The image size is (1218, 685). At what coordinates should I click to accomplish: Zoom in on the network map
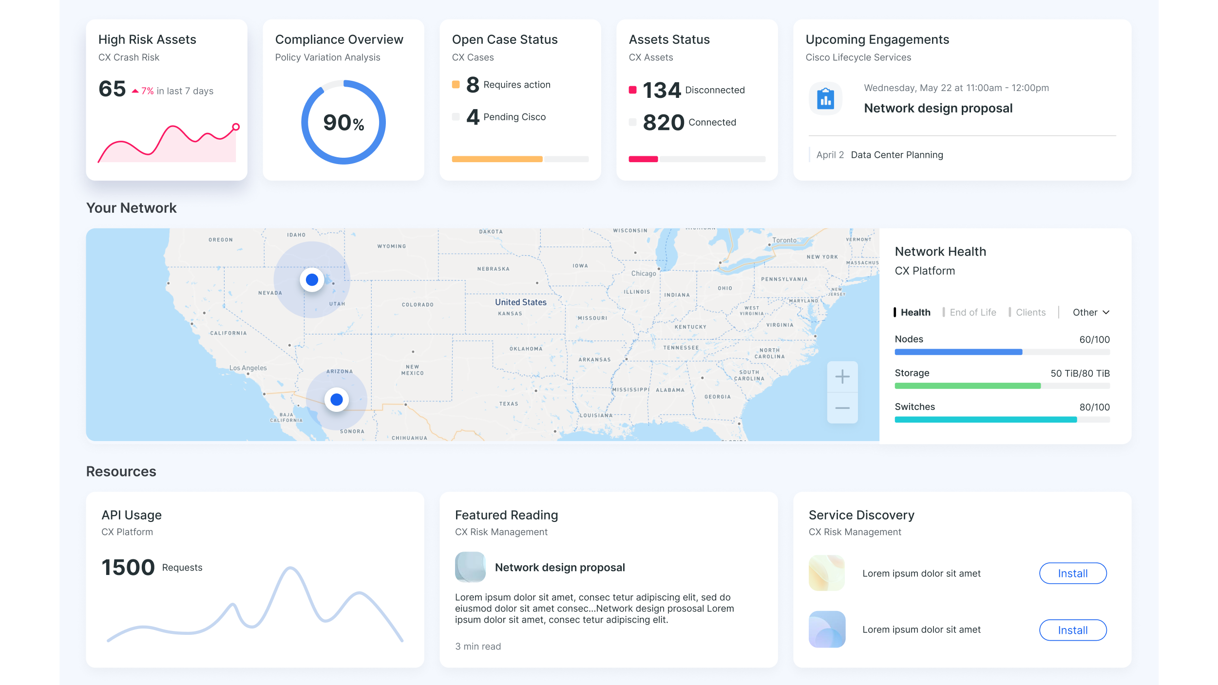tap(842, 376)
